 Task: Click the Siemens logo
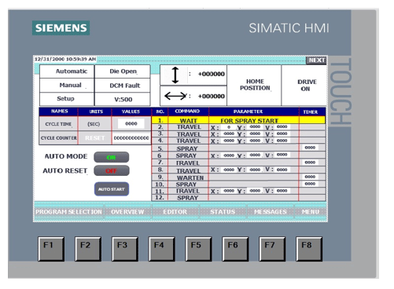coord(61,27)
